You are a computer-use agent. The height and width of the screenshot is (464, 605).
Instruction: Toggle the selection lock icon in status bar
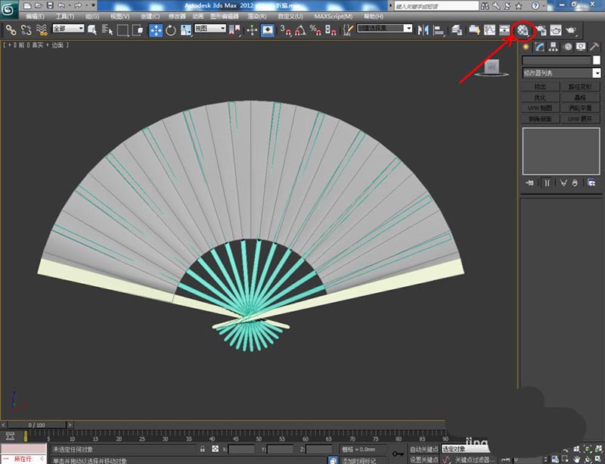[x=203, y=449]
